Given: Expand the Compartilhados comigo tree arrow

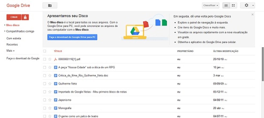Looking at the screenshot, I should click(5, 31).
